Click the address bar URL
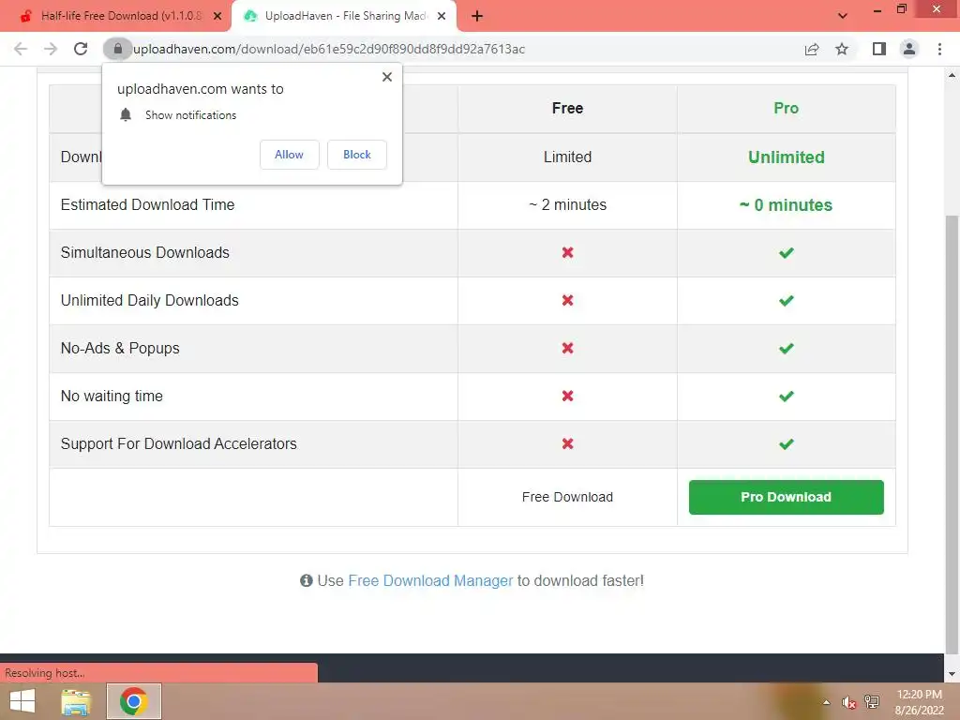The image size is (960, 720). pyautogui.click(x=329, y=49)
